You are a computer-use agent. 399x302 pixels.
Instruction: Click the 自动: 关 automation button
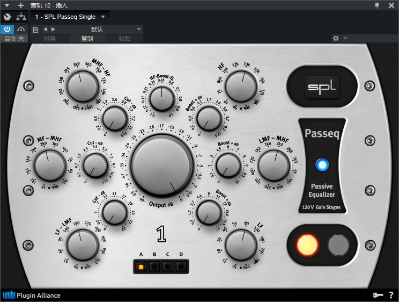(x=14, y=39)
